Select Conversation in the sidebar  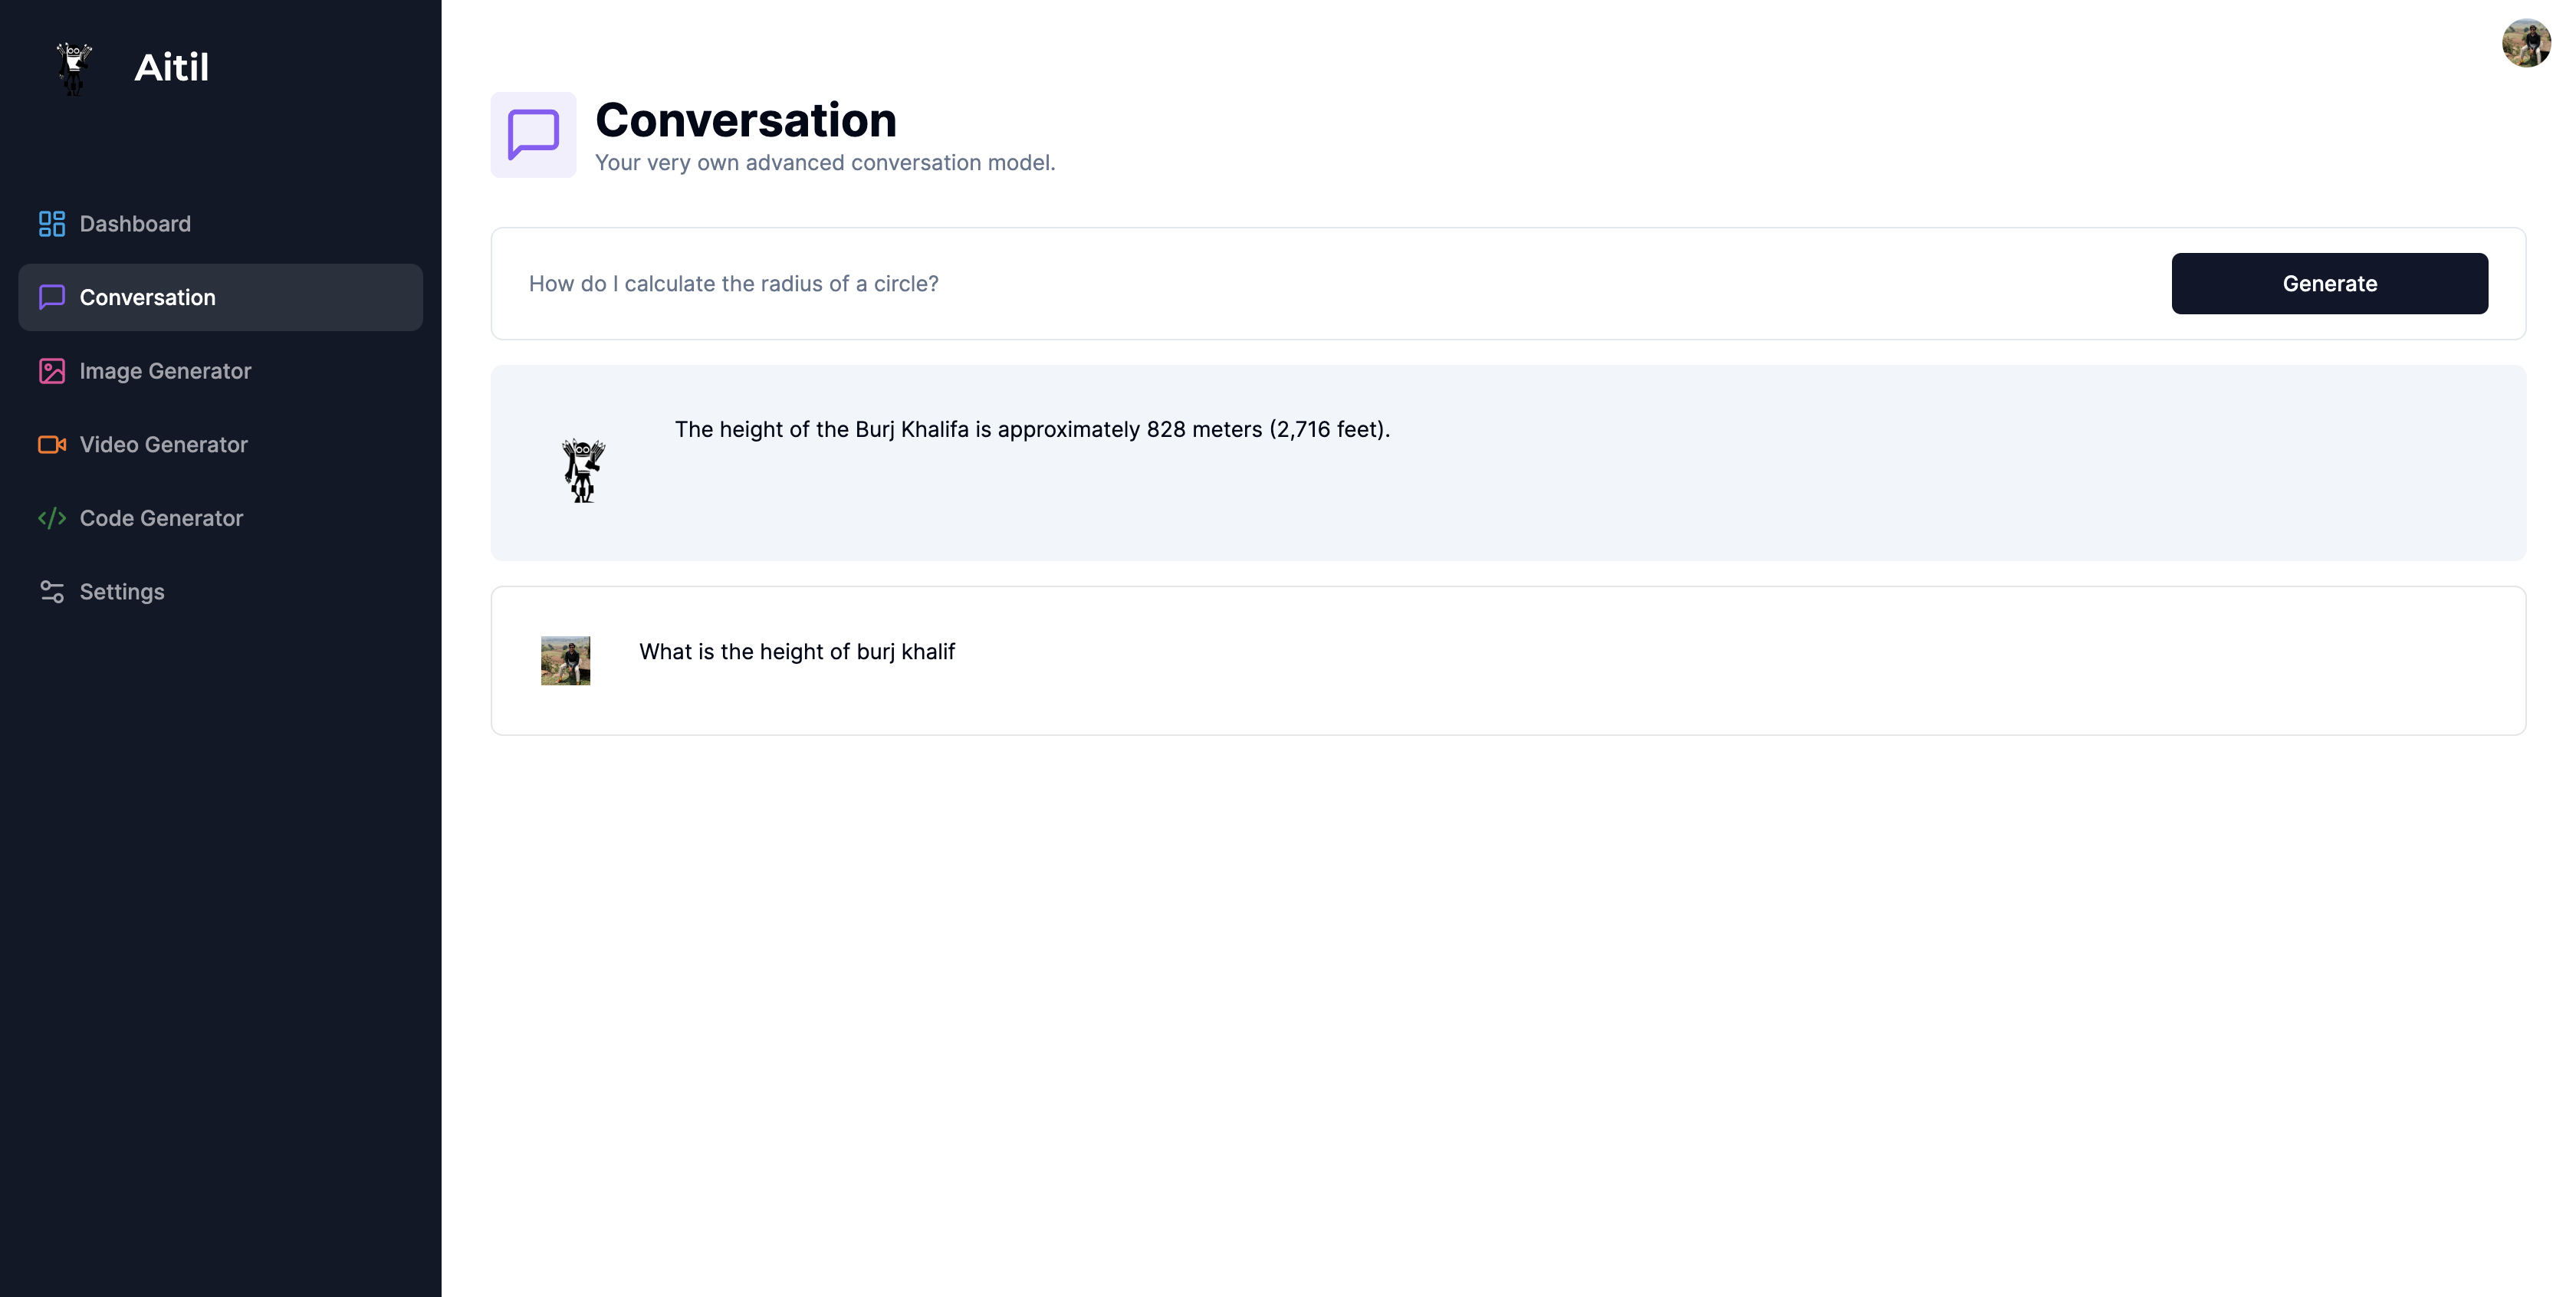click(x=147, y=297)
